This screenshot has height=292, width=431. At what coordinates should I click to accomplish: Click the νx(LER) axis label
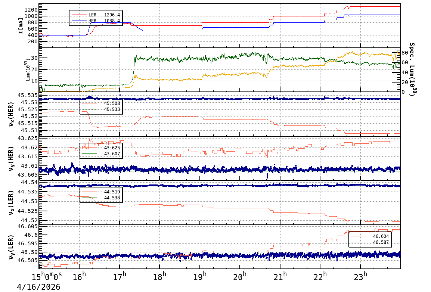click(x=11, y=203)
